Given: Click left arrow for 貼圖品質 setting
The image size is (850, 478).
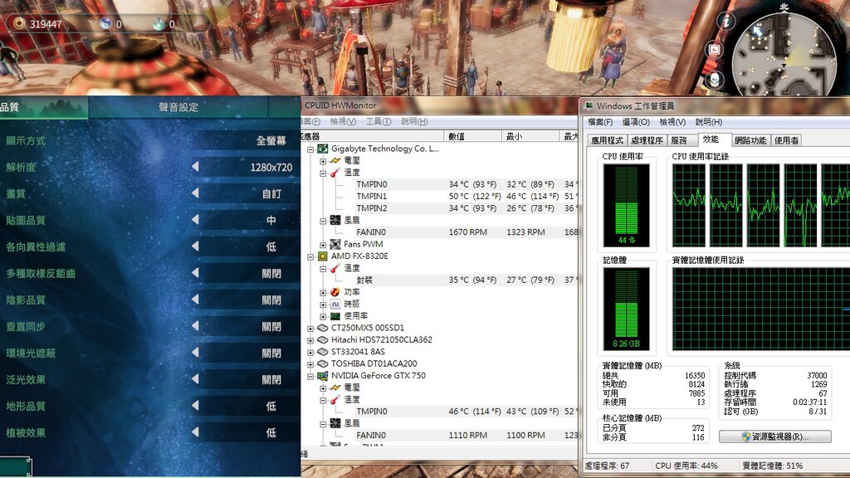Looking at the screenshot, I should (195, 220).
